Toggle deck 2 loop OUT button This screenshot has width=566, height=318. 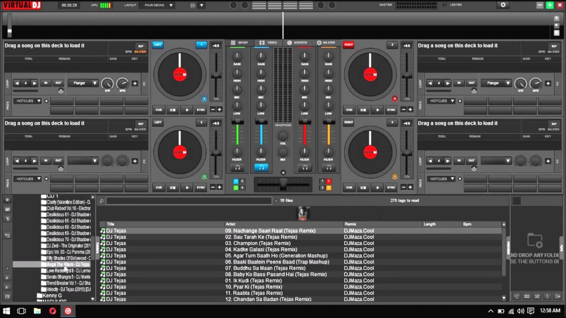coord(471,83)
